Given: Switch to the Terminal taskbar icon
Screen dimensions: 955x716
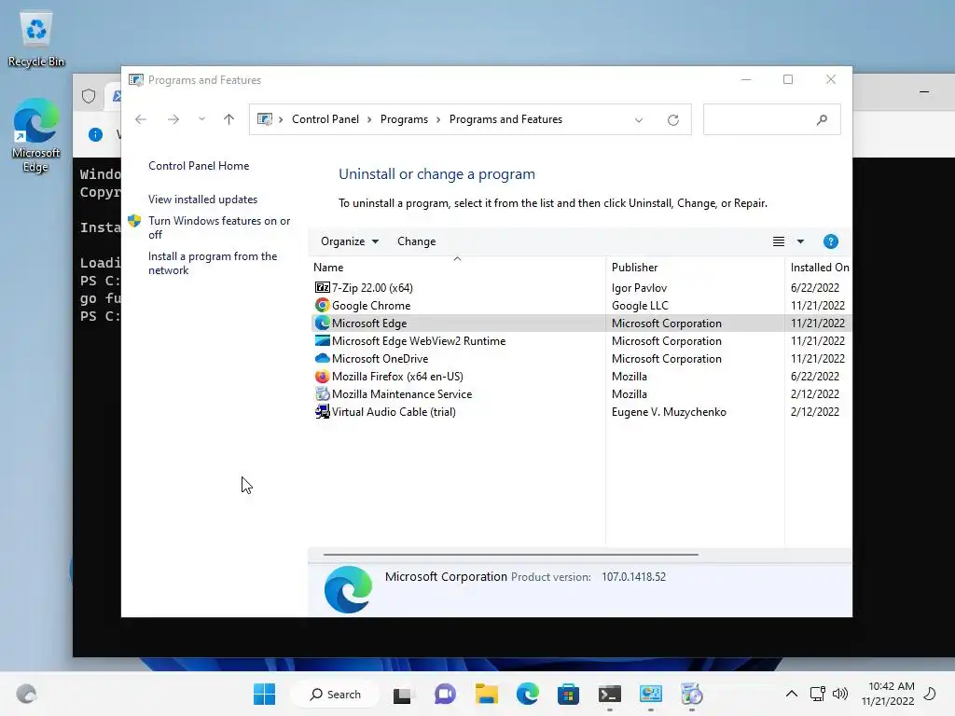Looking at the screenshot, I should pyautogui.click(x=610, y=694).
